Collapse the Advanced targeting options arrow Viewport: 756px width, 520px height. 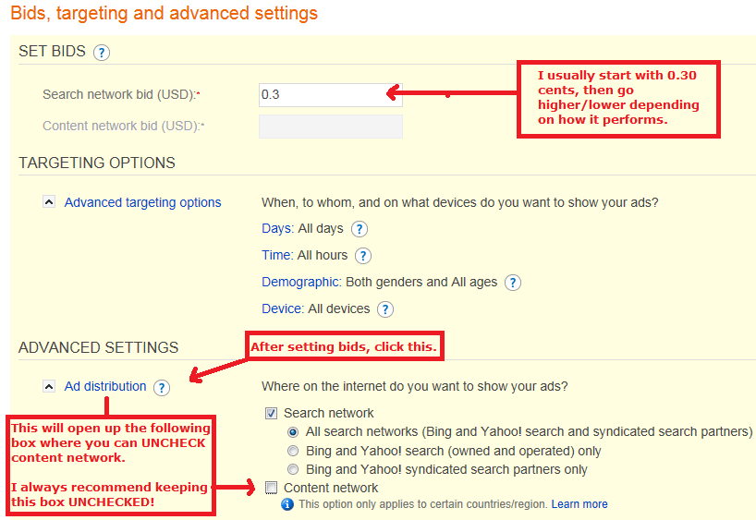coord(49,202)
